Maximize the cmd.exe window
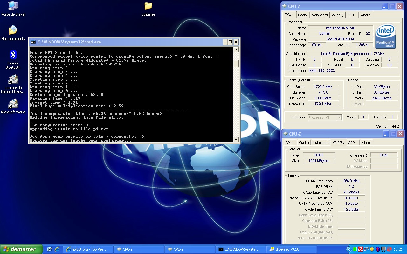Image resolution: width=407 pixels, height=254 pixels. (x=230, y=42)
